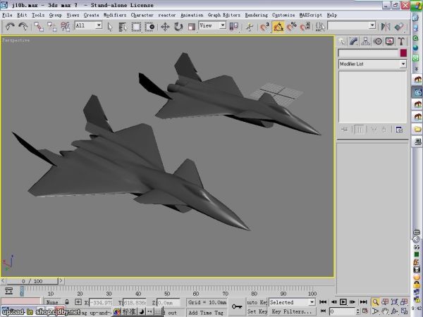423x317 pixels.
Task: Open the View reference coordinate dropdown
Action: pyautogui.click(x=212, y=25)
